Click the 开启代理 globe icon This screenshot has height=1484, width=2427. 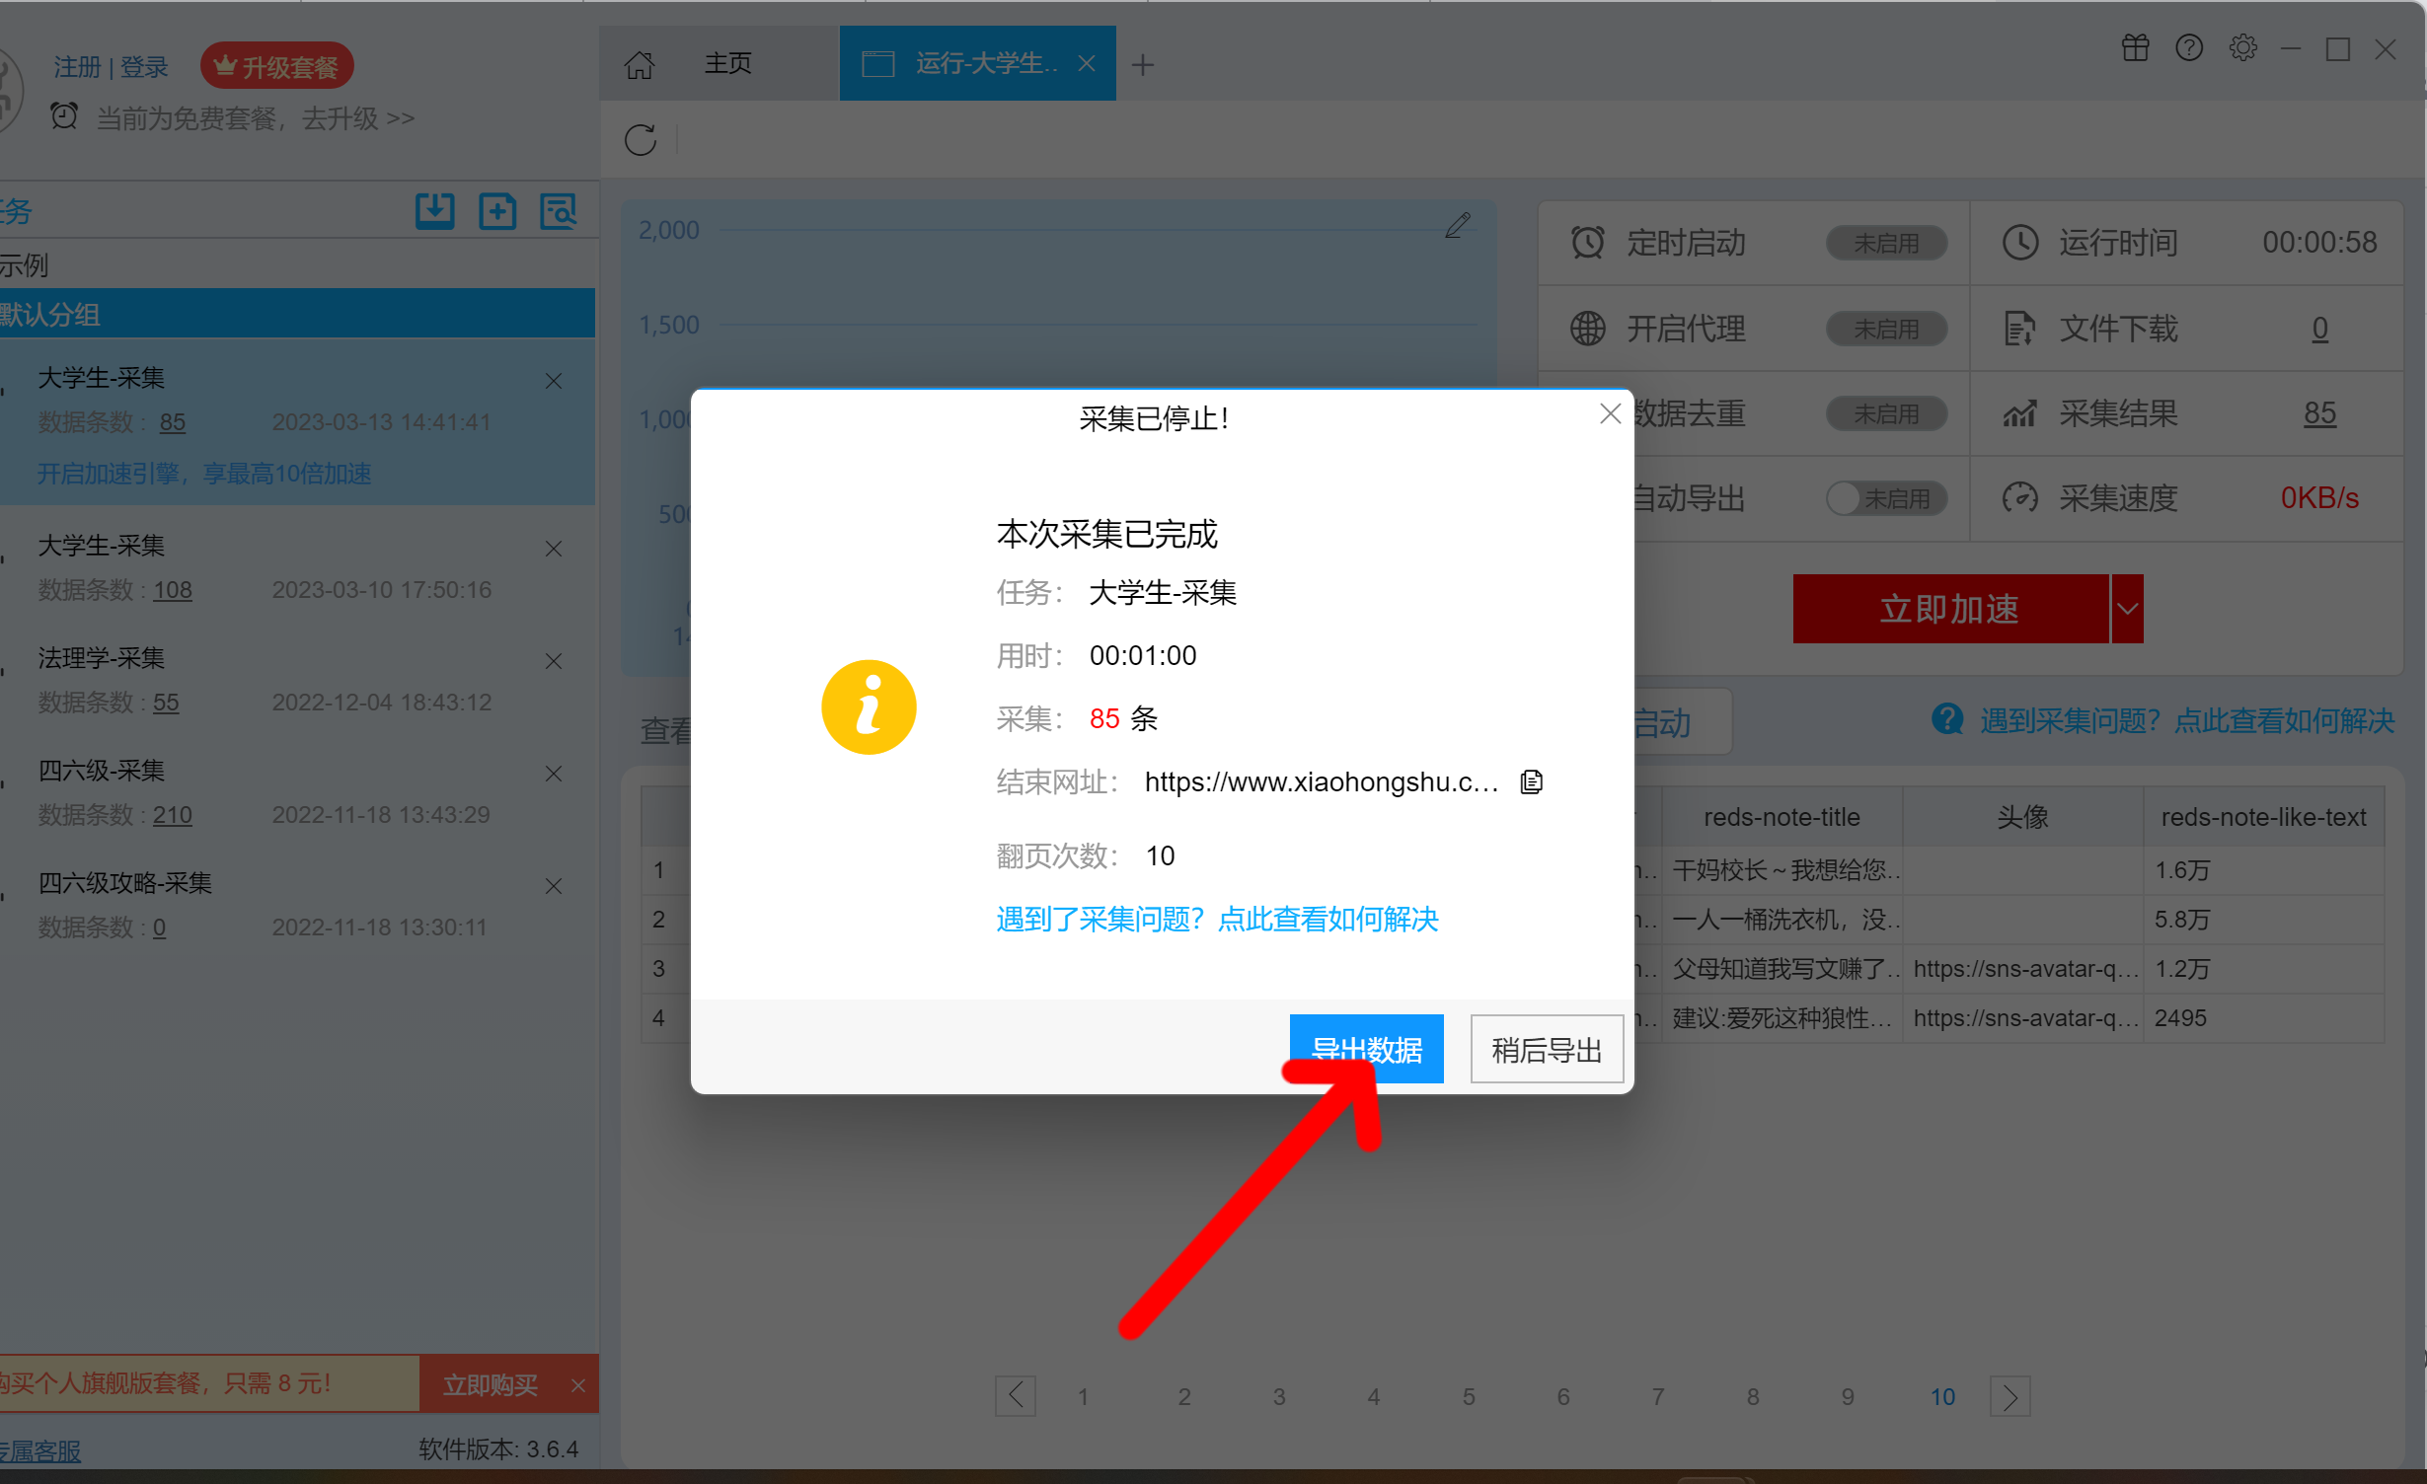click(1587, 329)
